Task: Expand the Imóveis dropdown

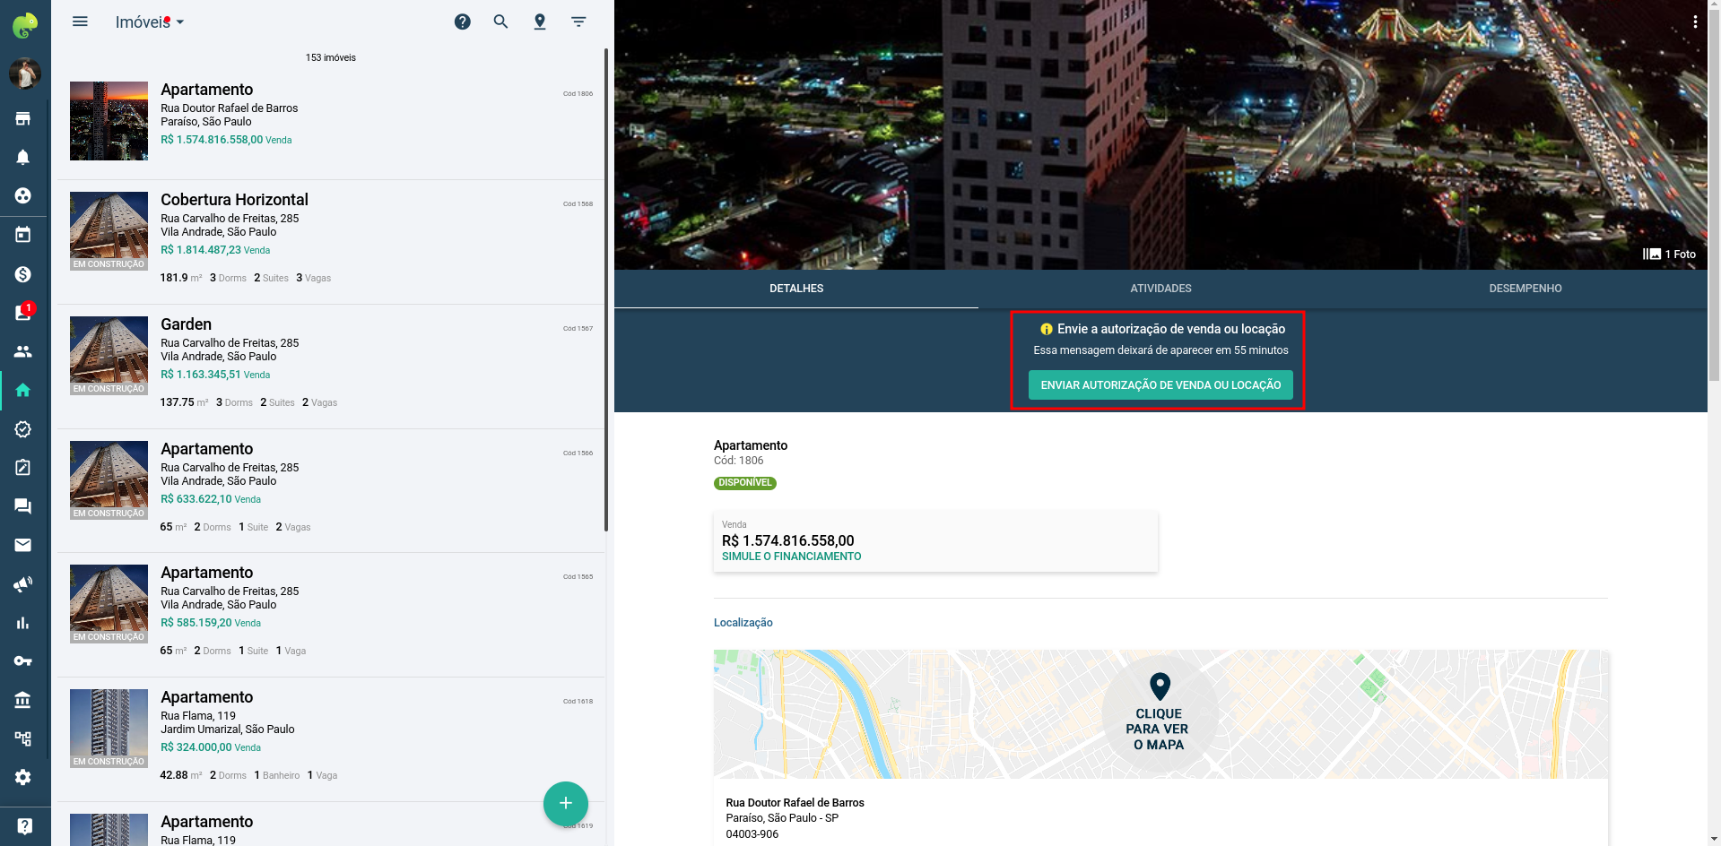Action: 150,22
